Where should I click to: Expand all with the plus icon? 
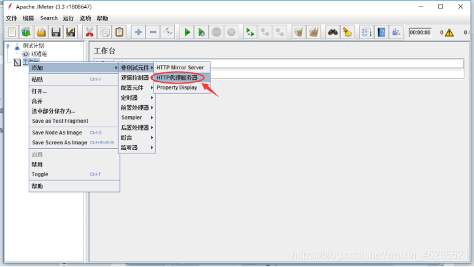point(138,32)
